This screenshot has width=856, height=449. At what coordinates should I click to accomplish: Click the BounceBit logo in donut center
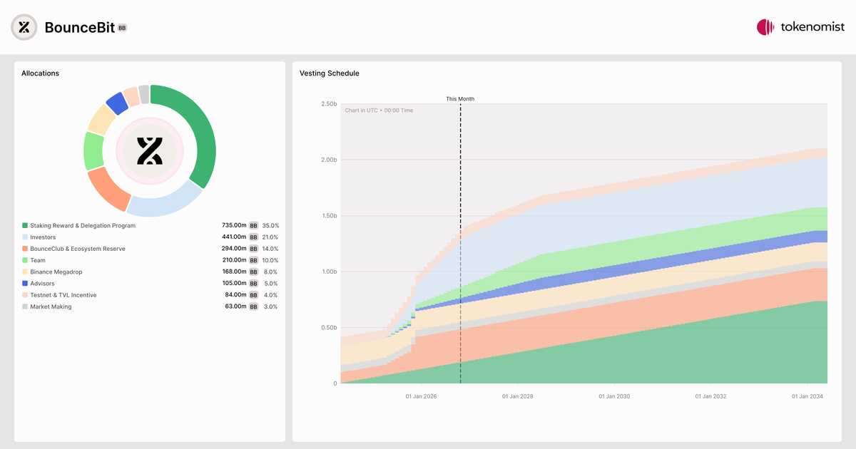pos(150,151)
